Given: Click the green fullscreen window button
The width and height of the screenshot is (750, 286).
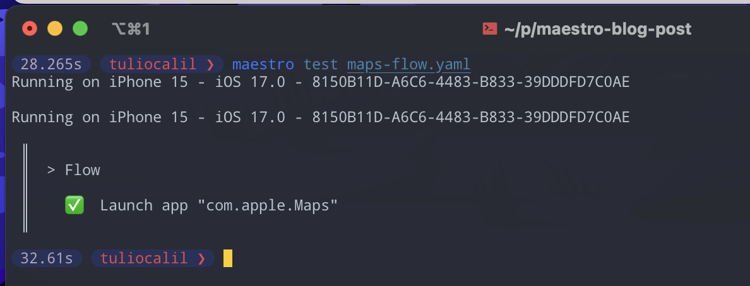Looking at the screenshot, I should tap(80, 28).
